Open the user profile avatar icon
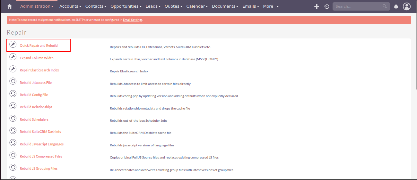 point(407,6)
